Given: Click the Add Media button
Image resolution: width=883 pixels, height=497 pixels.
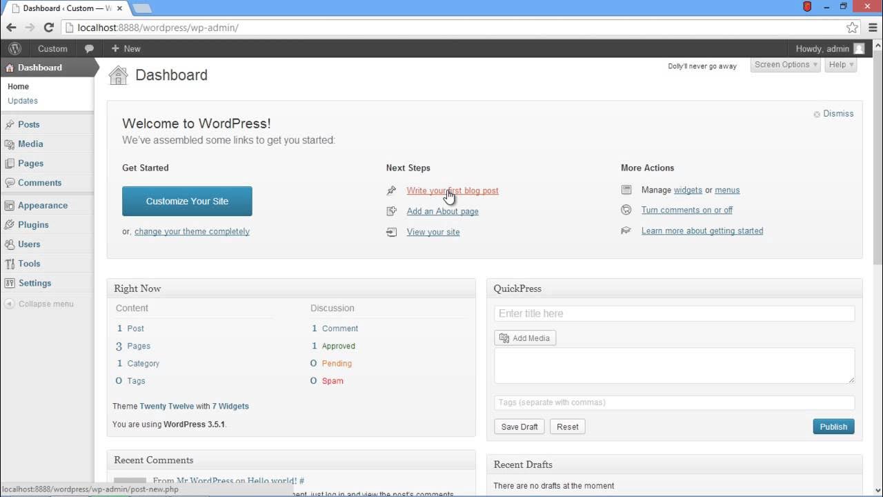Looking at the screenshot, I should pos(525,338).
